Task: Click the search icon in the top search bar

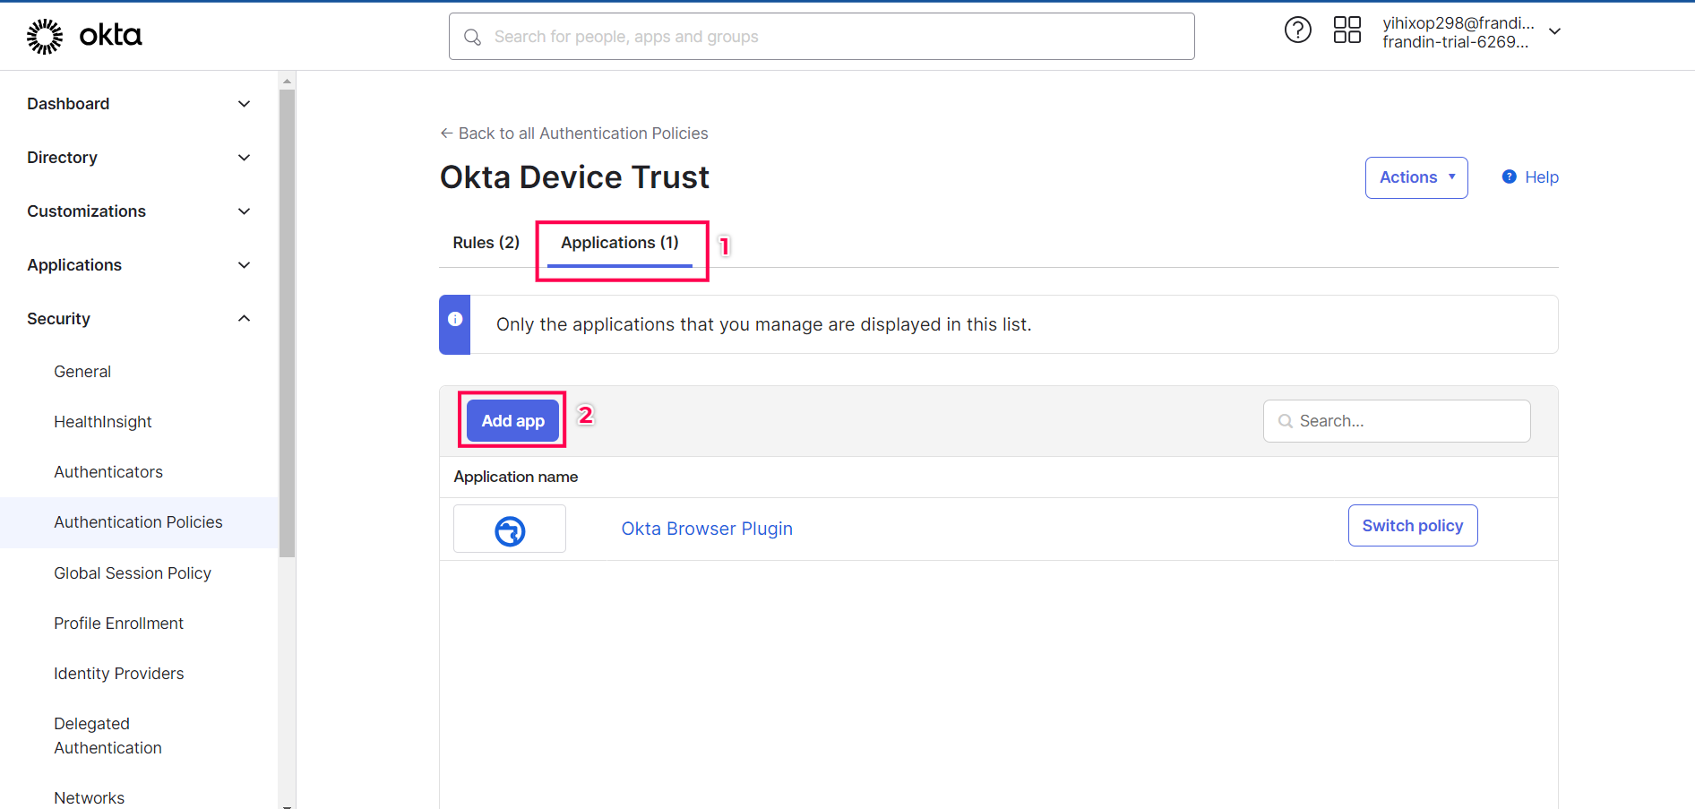Action: (472, 37)
